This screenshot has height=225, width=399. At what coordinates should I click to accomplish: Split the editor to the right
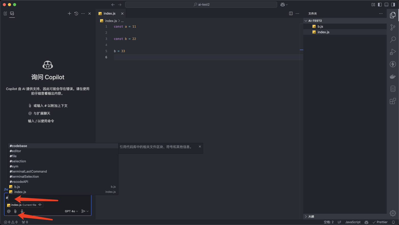click(x=291, y=14)
